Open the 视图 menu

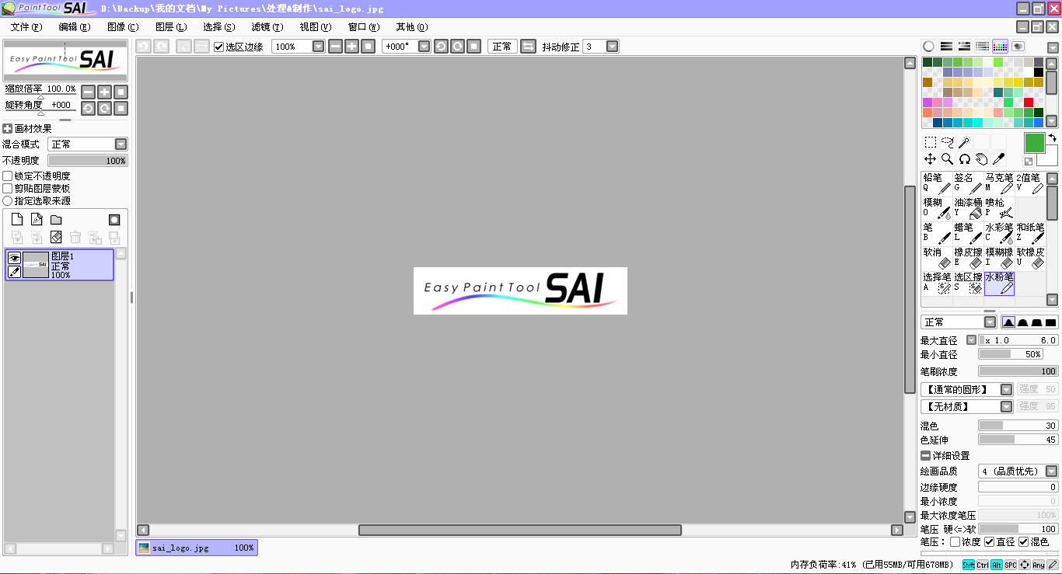click(x=315, y=27)
